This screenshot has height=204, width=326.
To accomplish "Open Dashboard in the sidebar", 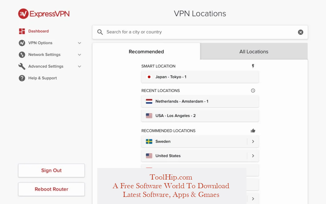I will [38, 31].
